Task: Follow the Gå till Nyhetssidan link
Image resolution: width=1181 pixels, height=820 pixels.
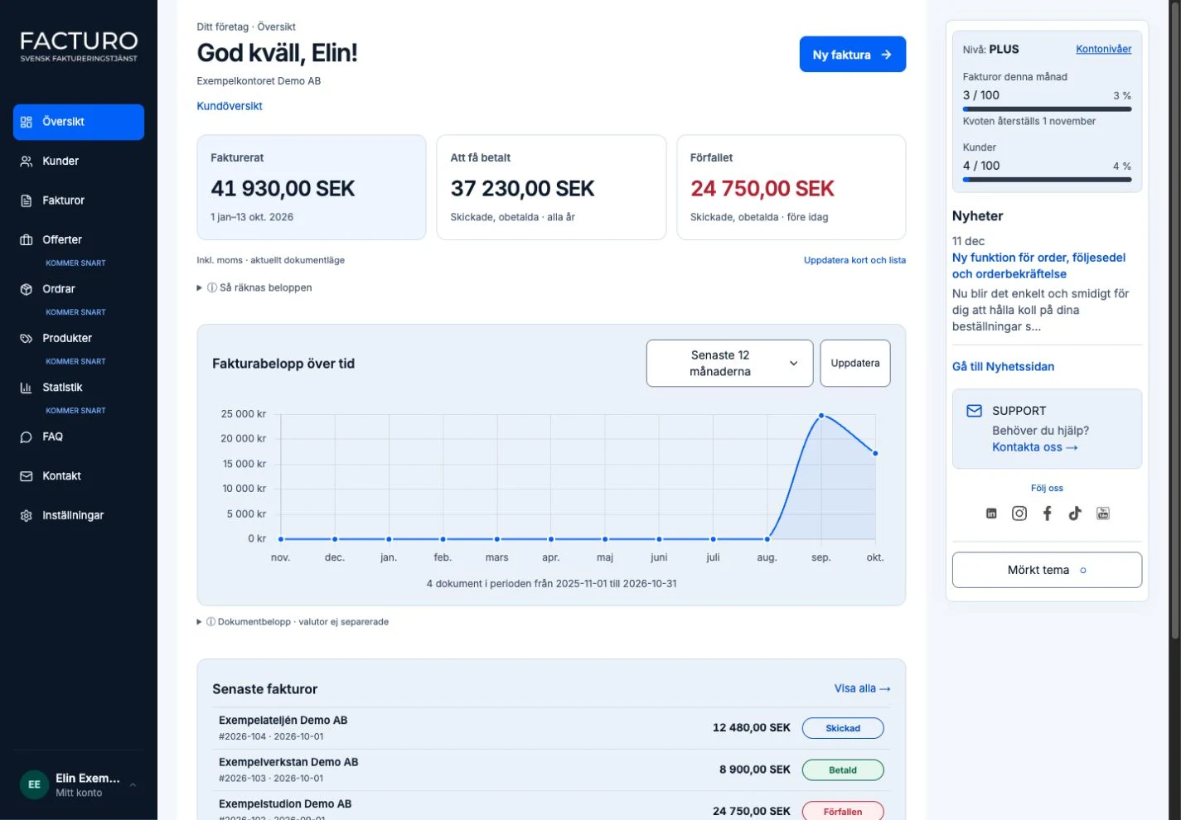Action: tap(1004, 367)
